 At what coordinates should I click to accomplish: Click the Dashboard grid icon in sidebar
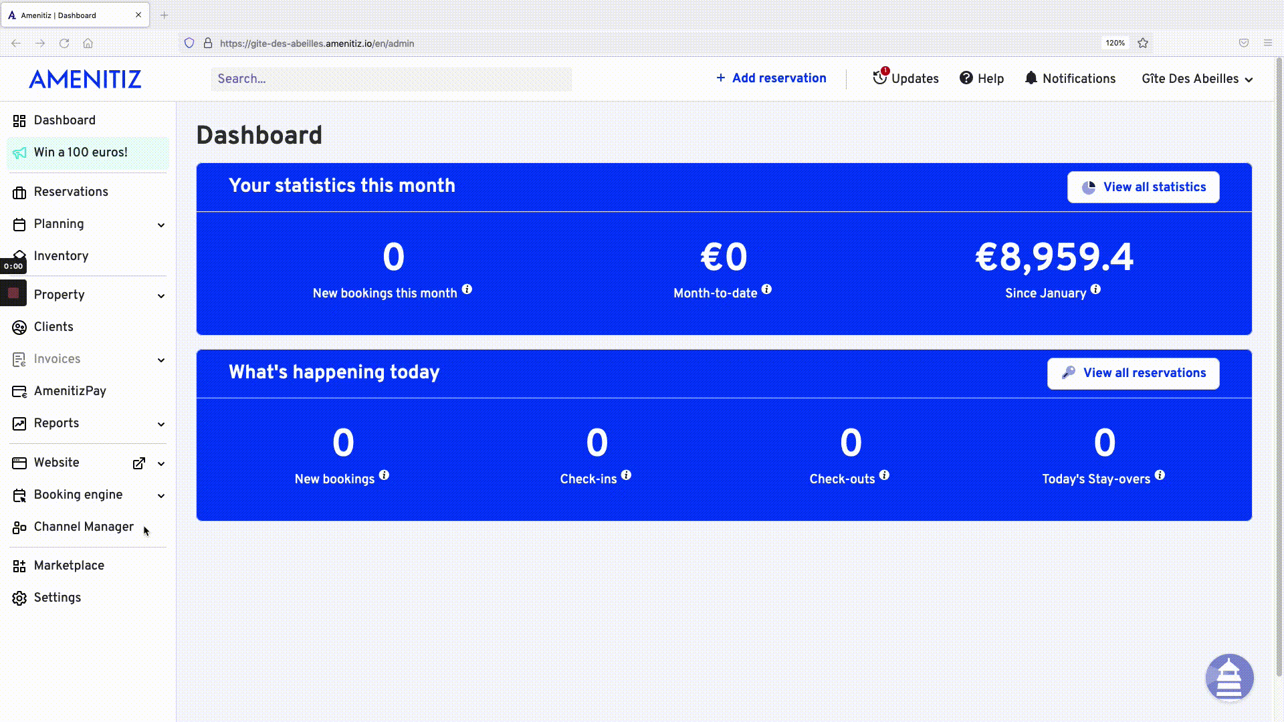19,121
